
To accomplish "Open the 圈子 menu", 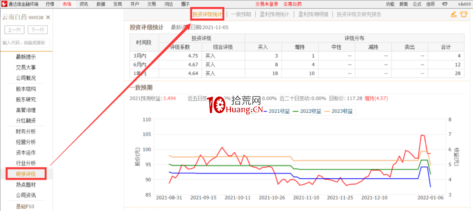I will (186, 4).
